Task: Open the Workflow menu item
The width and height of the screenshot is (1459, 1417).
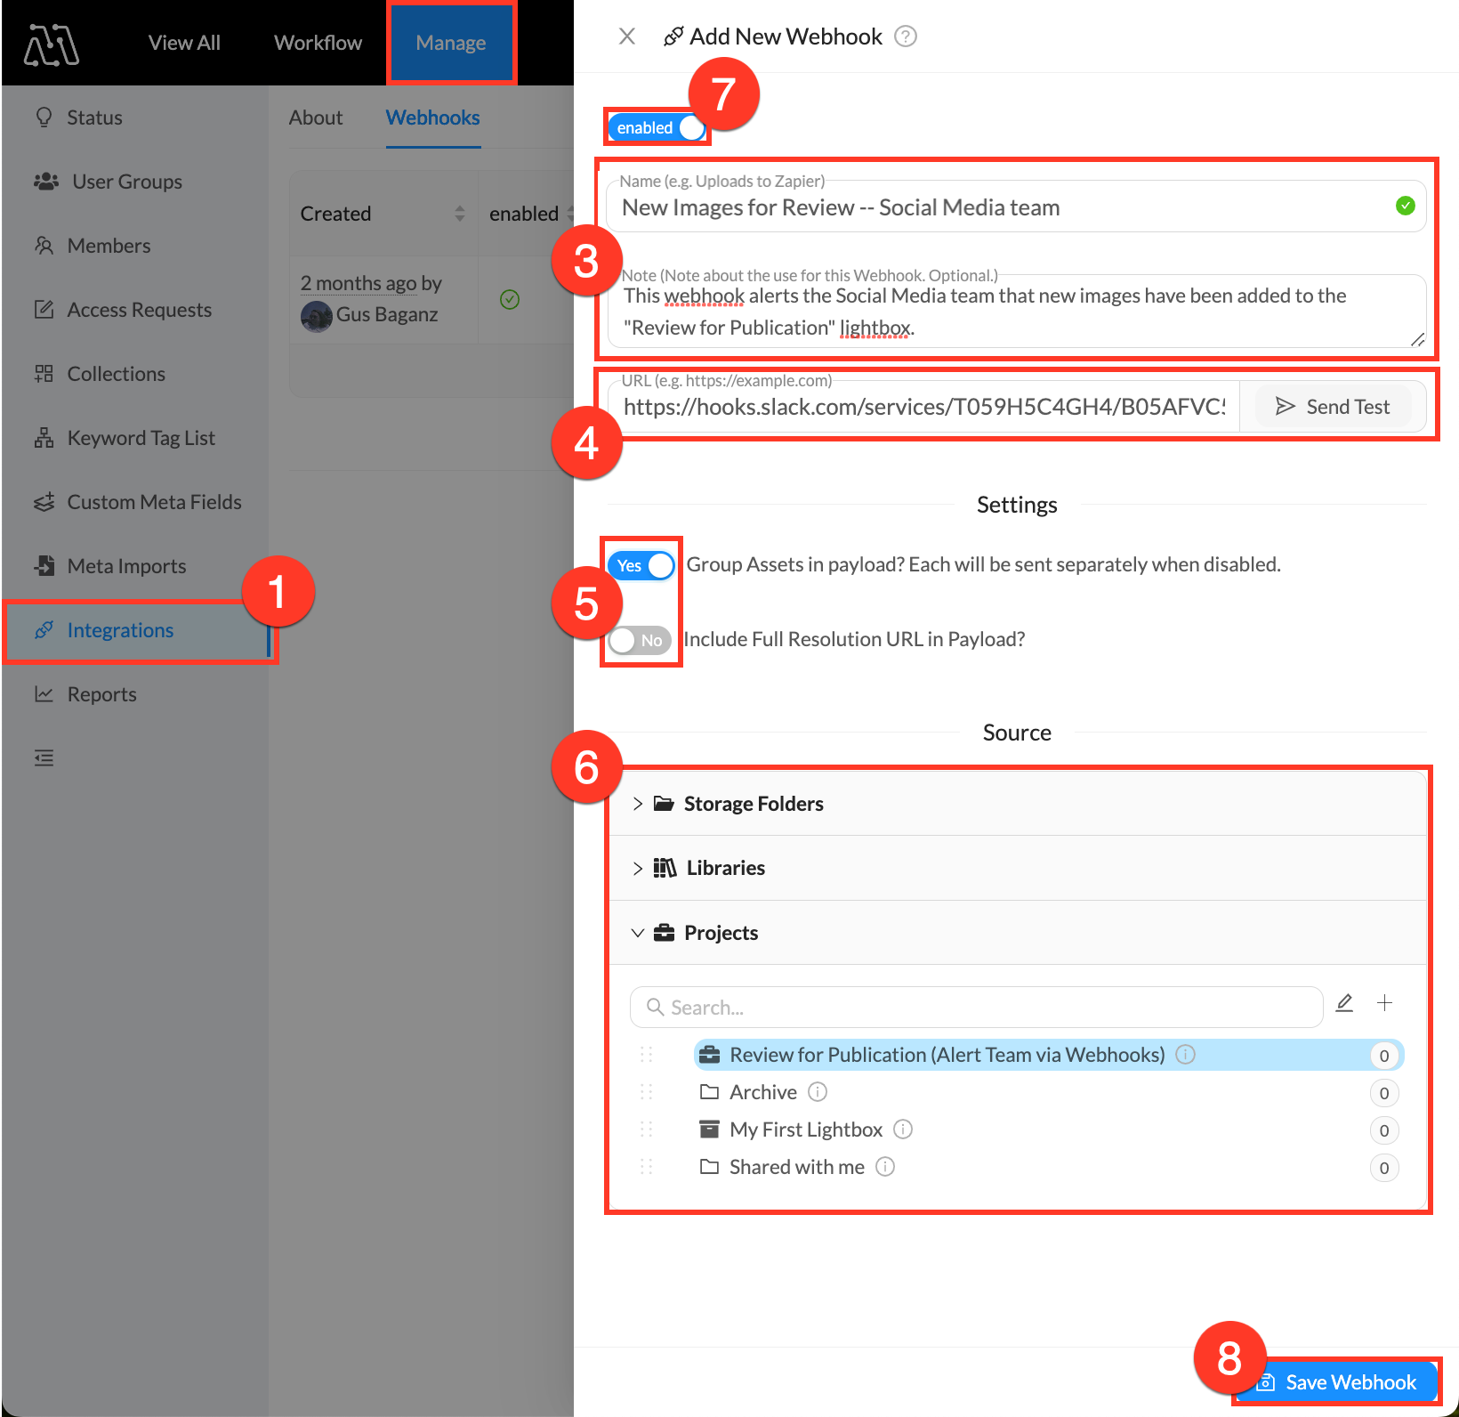Action: [x=318, y=43]
